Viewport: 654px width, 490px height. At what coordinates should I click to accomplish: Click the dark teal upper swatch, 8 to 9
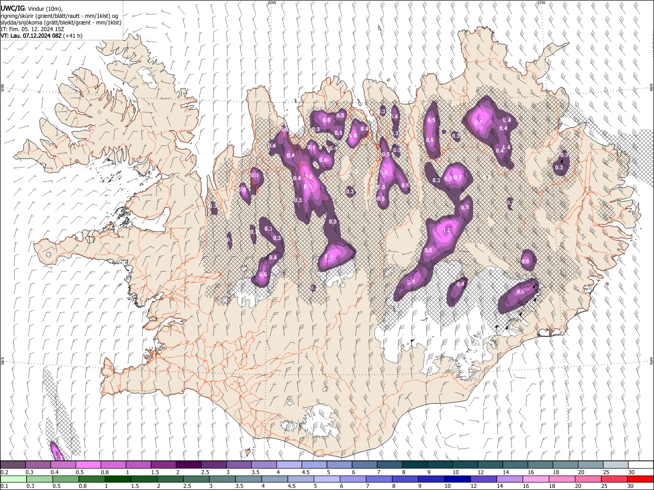point(414,465)
